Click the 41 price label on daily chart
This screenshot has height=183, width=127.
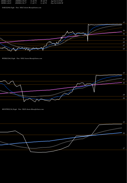[124, 22]
